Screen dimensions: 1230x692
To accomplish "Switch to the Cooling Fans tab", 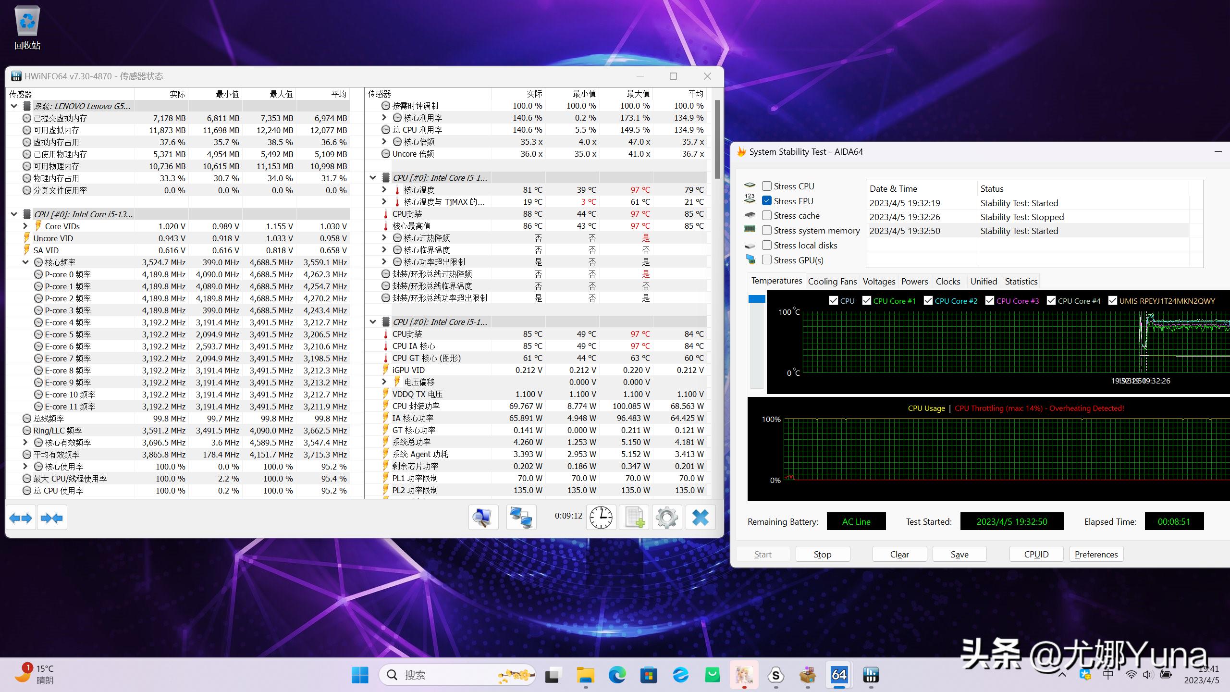I will (x=832, y=282).
